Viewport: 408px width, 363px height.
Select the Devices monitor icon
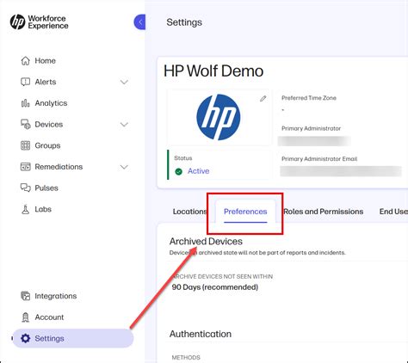point(25,125)
